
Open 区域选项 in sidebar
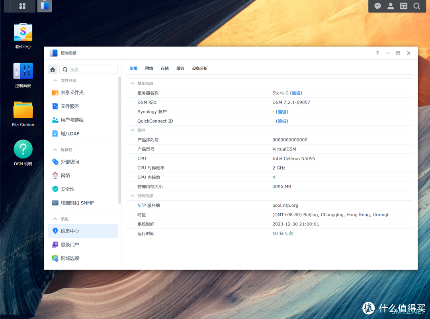click(83, 258)
